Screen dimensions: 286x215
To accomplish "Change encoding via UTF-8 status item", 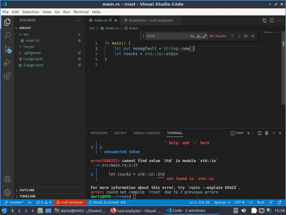I will click(x=239, y=202).
